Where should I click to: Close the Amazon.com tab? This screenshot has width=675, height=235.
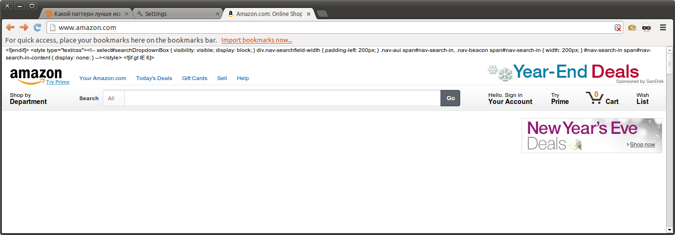click(308, 14)
